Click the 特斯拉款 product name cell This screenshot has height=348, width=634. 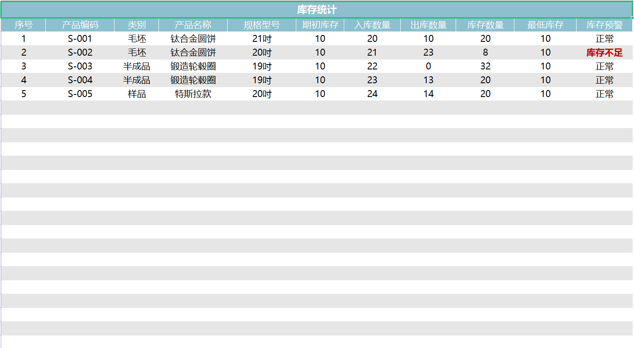tap(193, 94)
